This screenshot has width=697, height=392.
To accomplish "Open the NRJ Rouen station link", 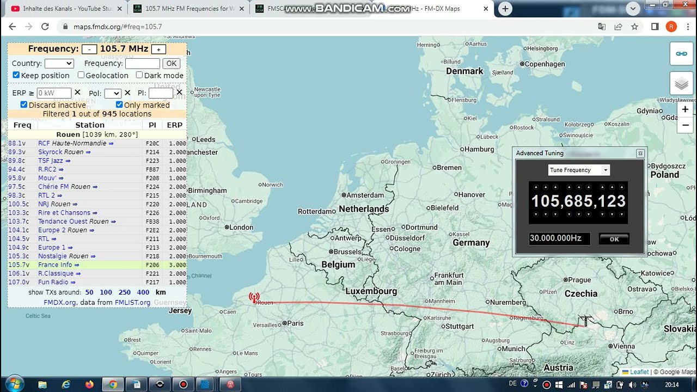I will pyautogui.click(x=57, y=204).
